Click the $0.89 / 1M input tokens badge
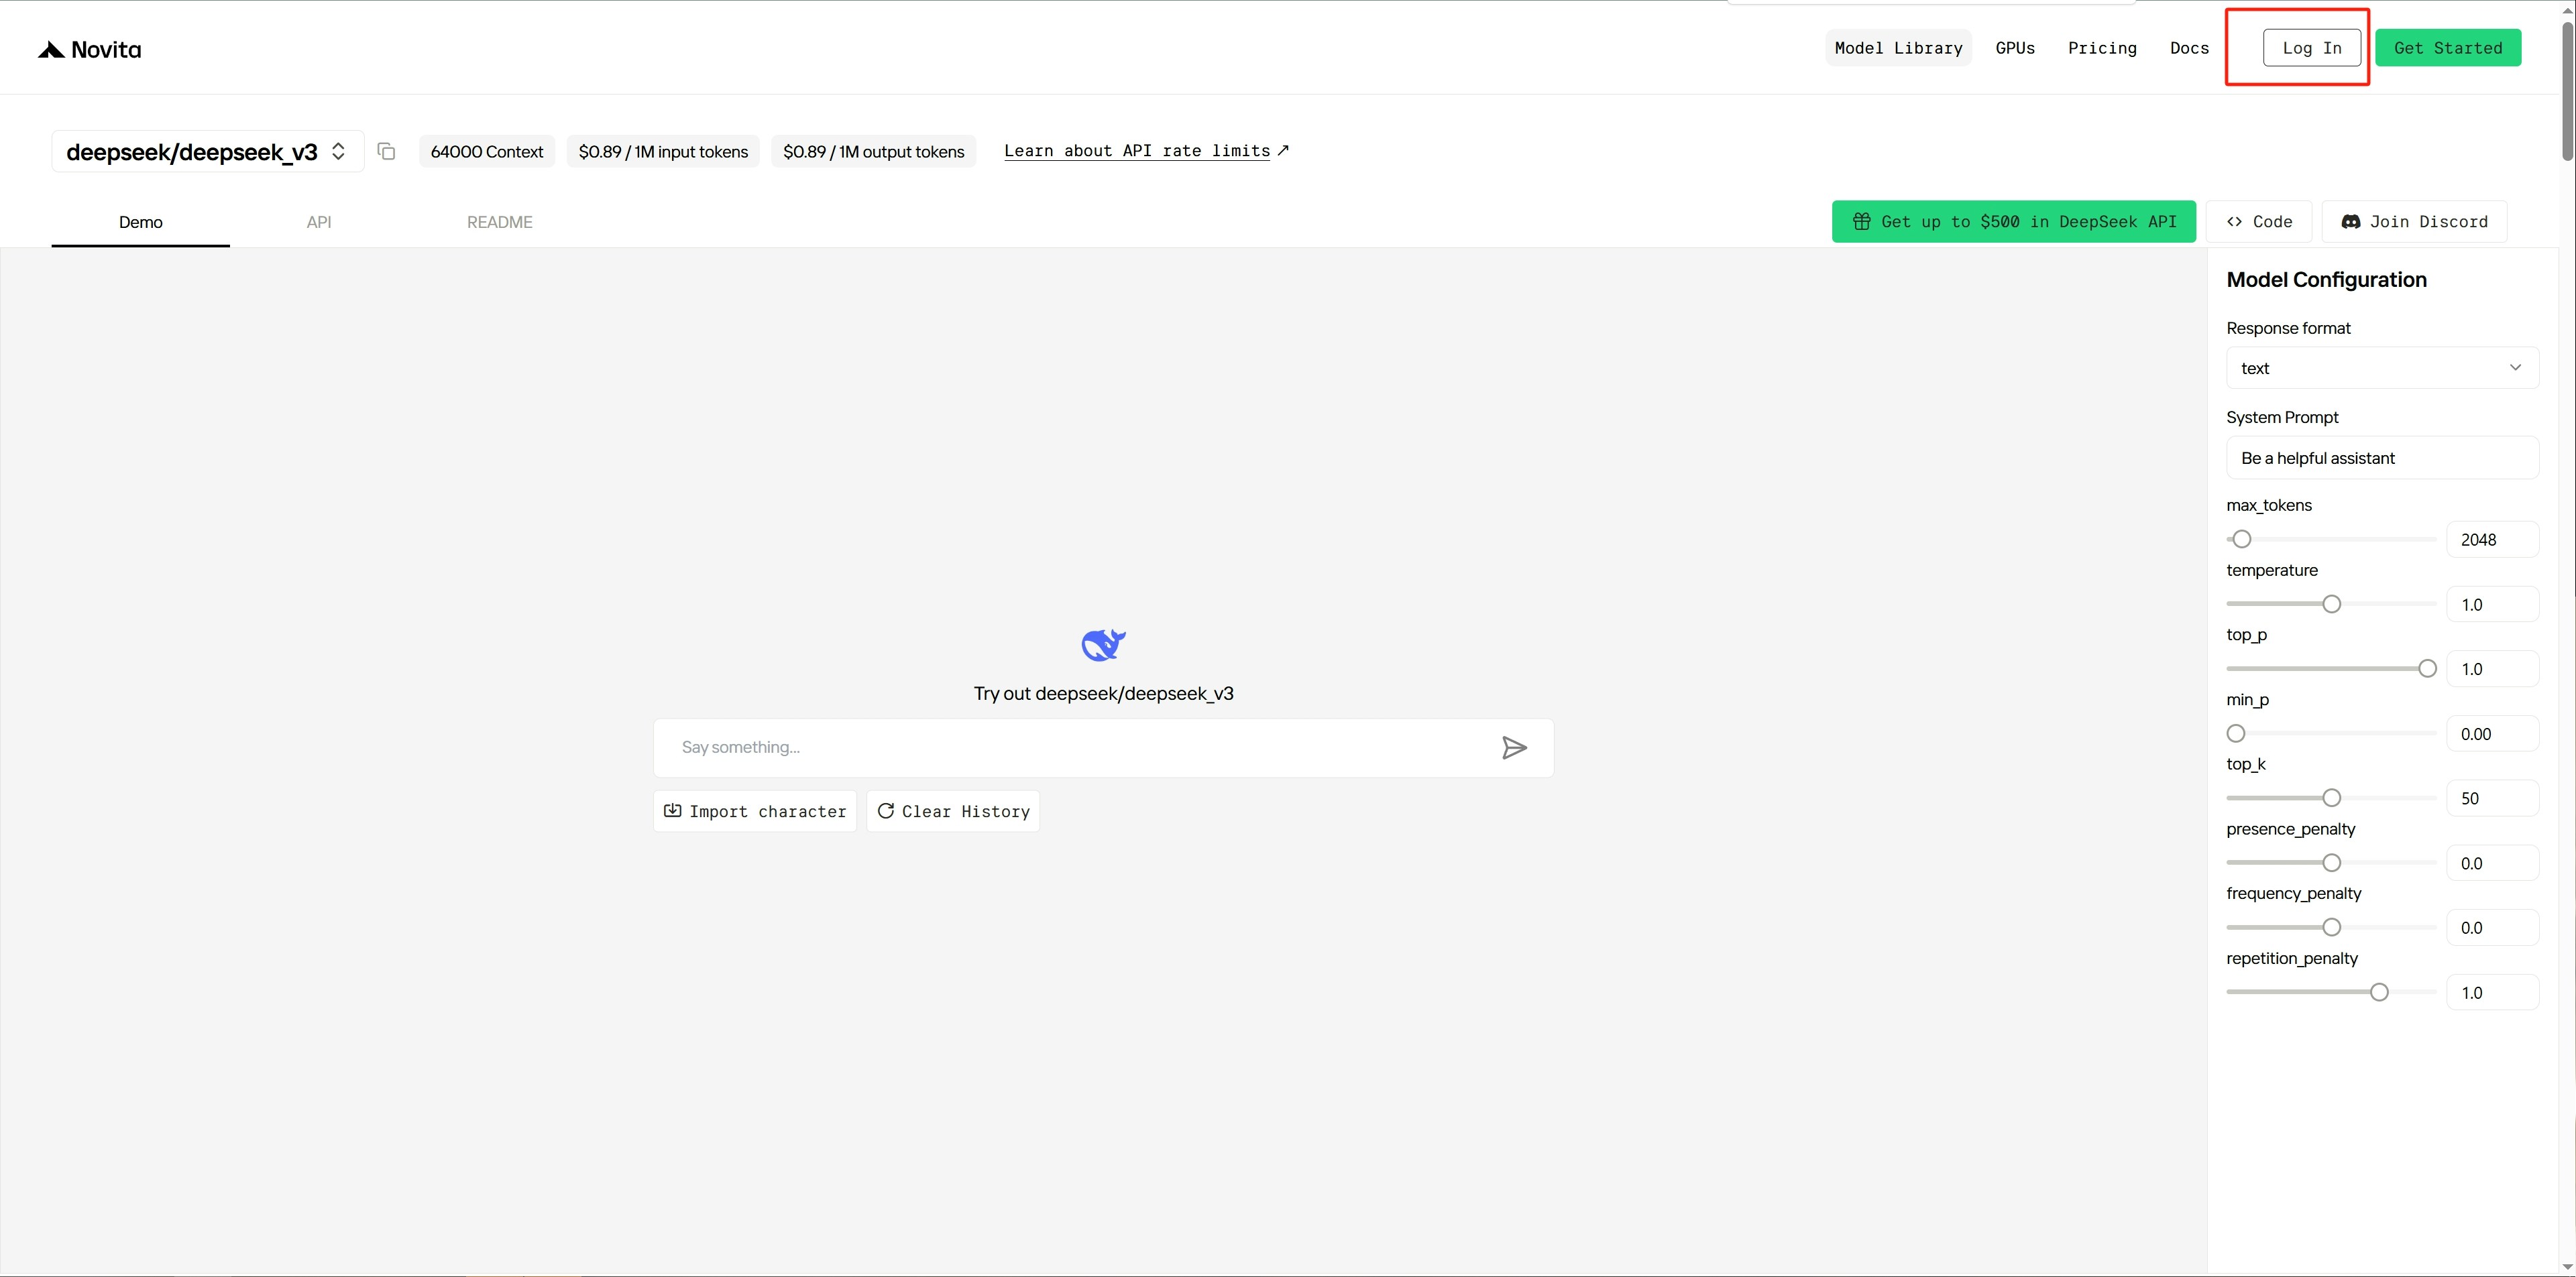The width and height of the screenshot is (2576, 1277). pos(663,152)
